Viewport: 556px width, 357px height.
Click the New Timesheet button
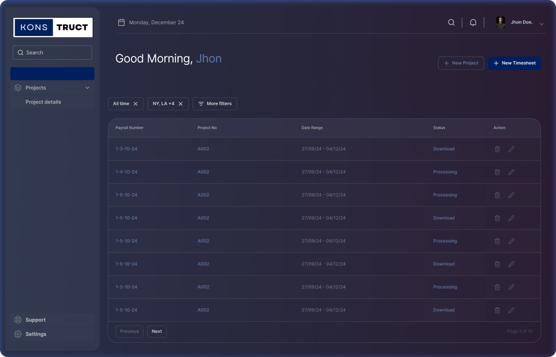coord(514,63)
